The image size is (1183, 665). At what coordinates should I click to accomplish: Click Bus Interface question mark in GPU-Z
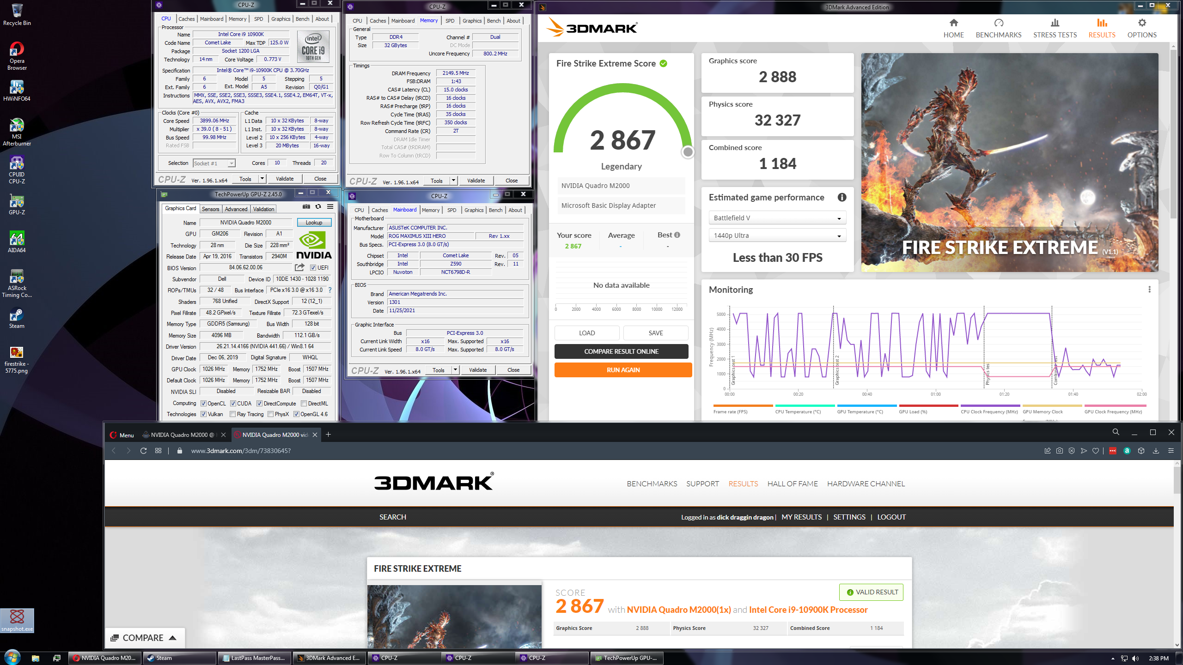pos(330,290)
